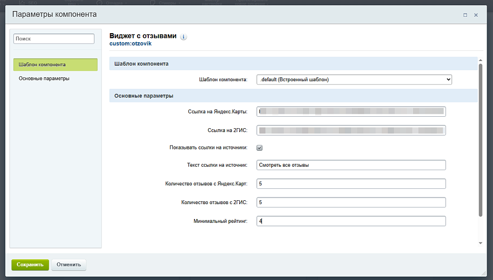Click the parameters panel scrollbar thumb
This screenshot has width=493, height=280.
(x=480, y=140)
